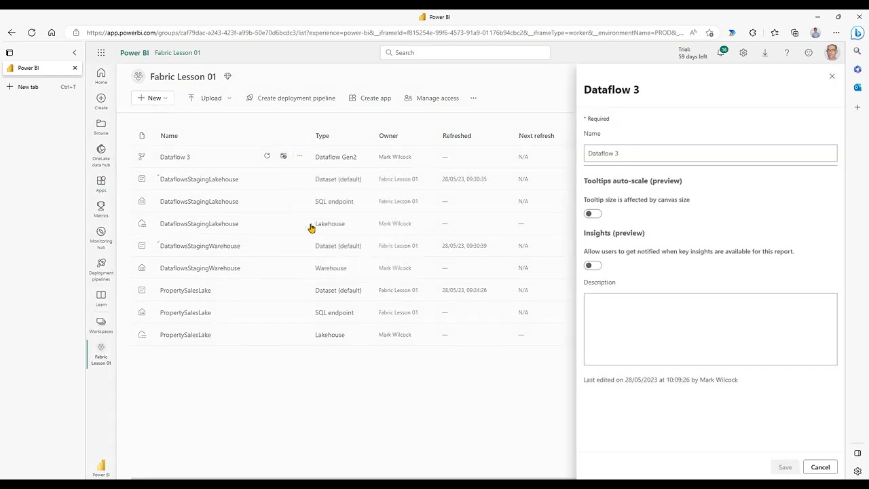Refresh Dataflow 3 now icon

click(x=267, y=156)
